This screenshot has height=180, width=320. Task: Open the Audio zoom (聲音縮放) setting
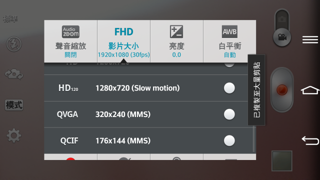point(70,41)
